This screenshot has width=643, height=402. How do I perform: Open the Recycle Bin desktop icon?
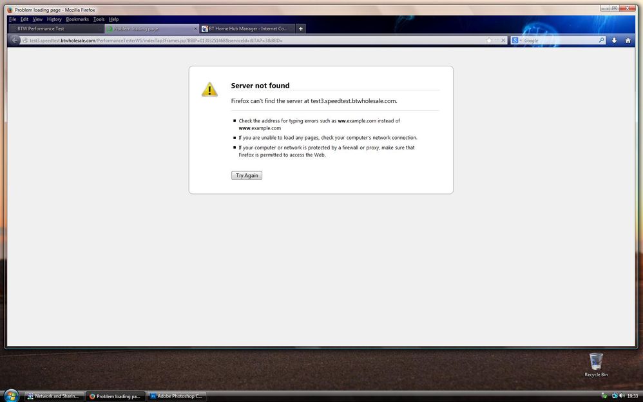596,365
